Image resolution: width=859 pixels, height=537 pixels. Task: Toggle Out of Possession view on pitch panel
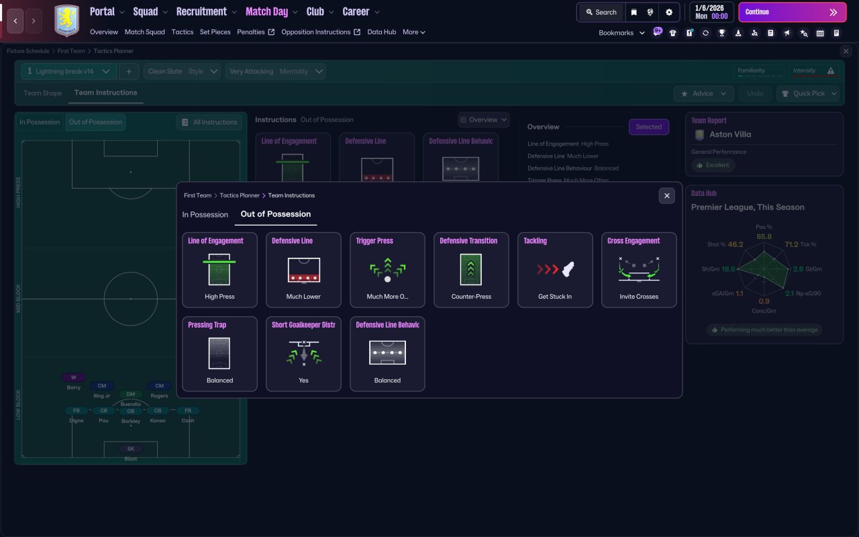tap(95, 122)
